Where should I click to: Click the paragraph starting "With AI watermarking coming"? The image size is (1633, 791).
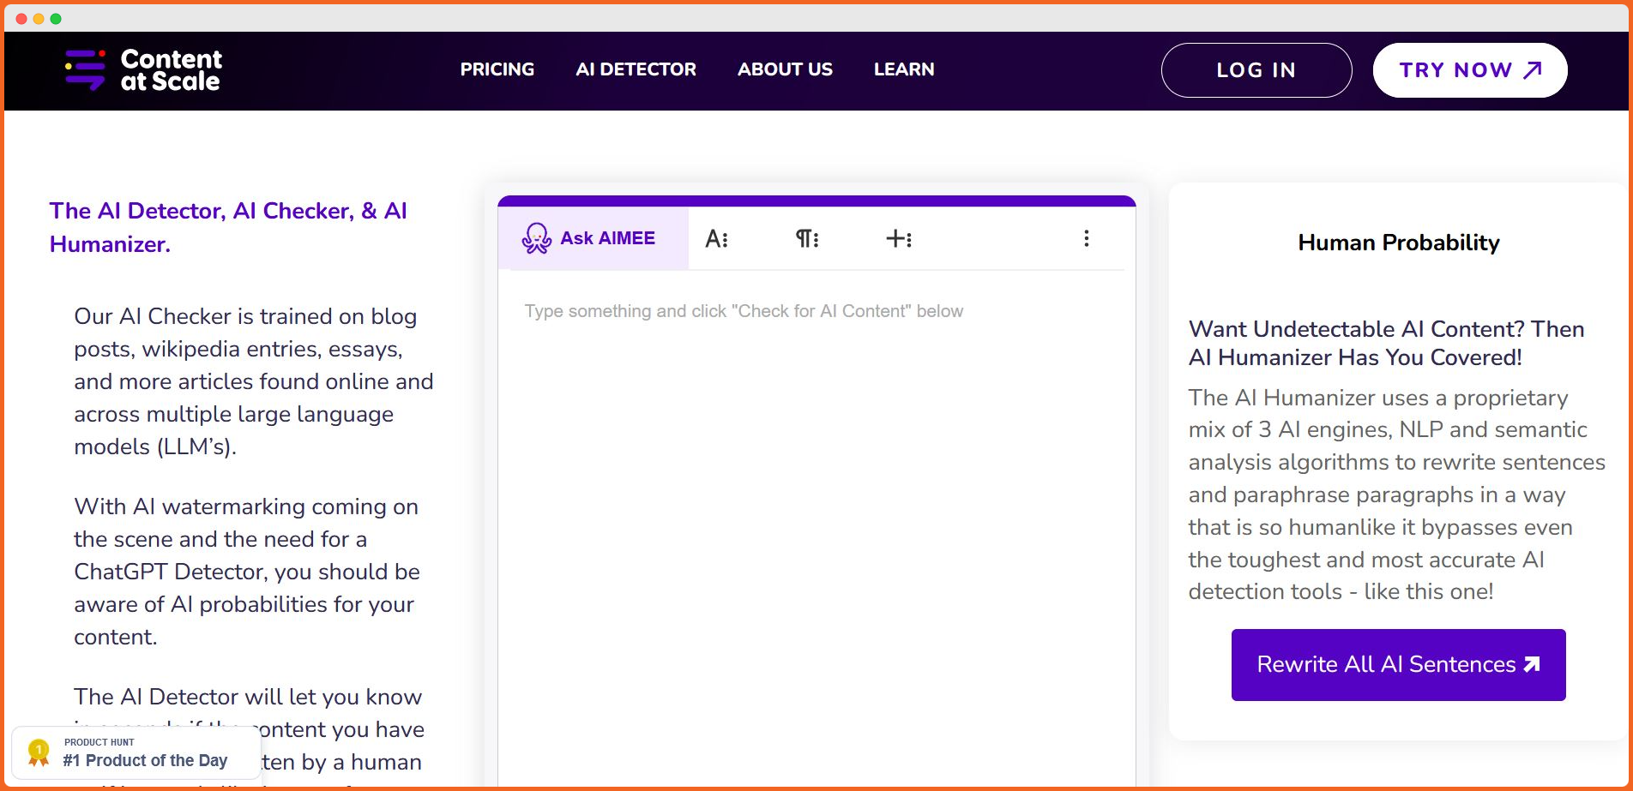coord(247,572)
